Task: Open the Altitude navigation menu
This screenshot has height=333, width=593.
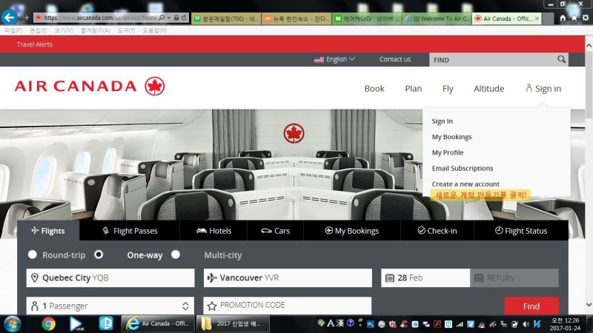Action: pyautogui.click(x=489, y=88)
